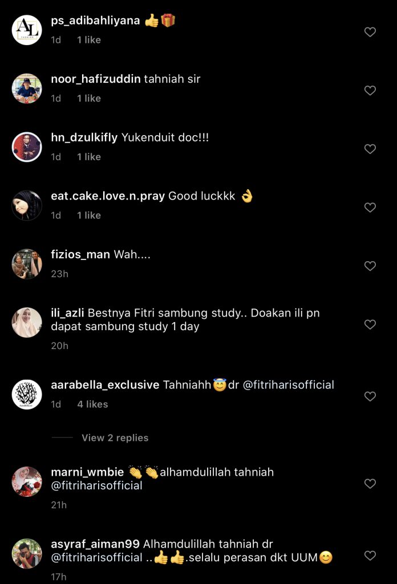This screenshot has height=584, width=397.
Task: Like the fizios_man Wah comment
Action: [x=370, y=266]
